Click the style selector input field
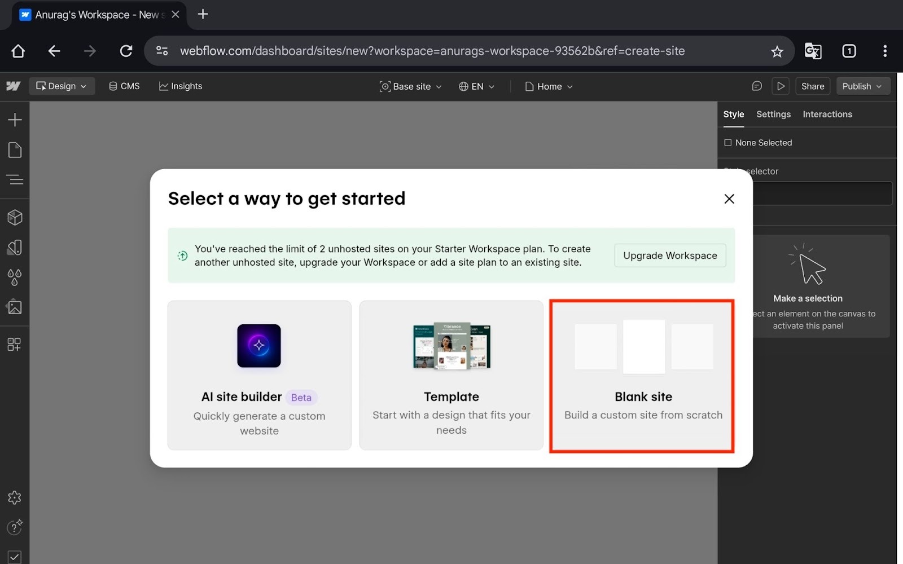This screenshot has height=564, width=903. click(822, 193)
